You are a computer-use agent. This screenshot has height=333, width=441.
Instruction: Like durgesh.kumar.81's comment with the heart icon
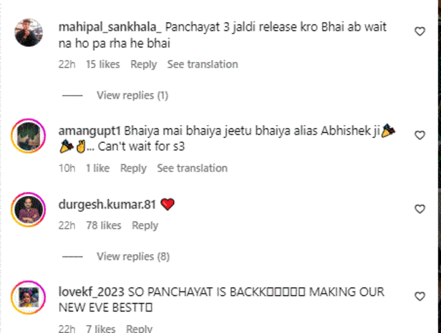pos(420,209)
